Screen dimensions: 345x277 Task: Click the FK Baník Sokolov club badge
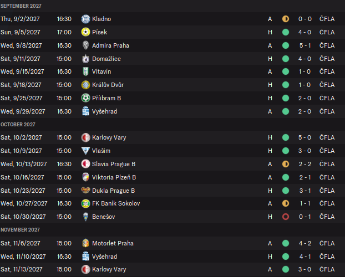point(85,203)
